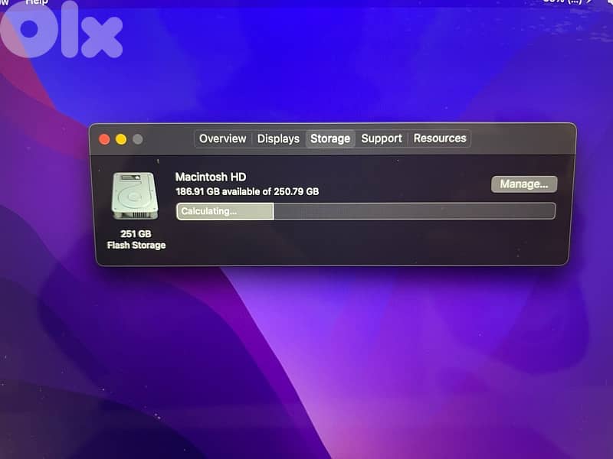Go to the Support tab
The height and width of the screenshot is (459, 613).
coord(382,138)
